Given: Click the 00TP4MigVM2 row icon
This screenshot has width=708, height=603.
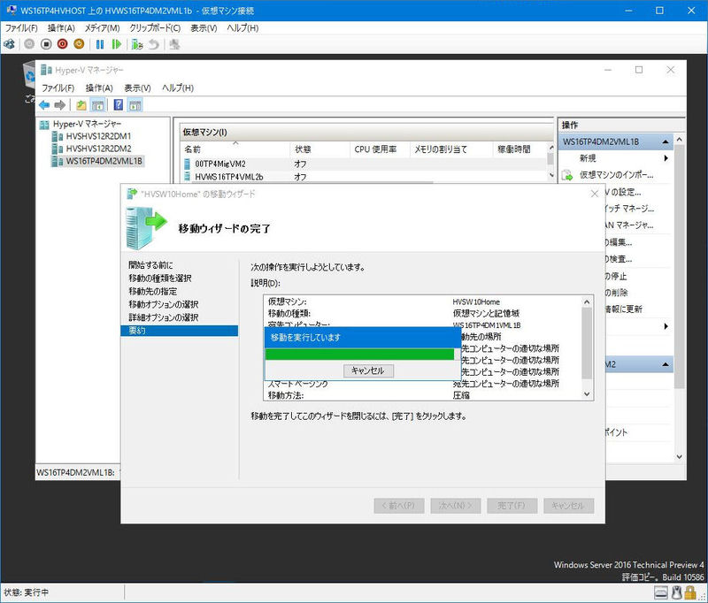Looking at the screenshot, I should 188,164.
